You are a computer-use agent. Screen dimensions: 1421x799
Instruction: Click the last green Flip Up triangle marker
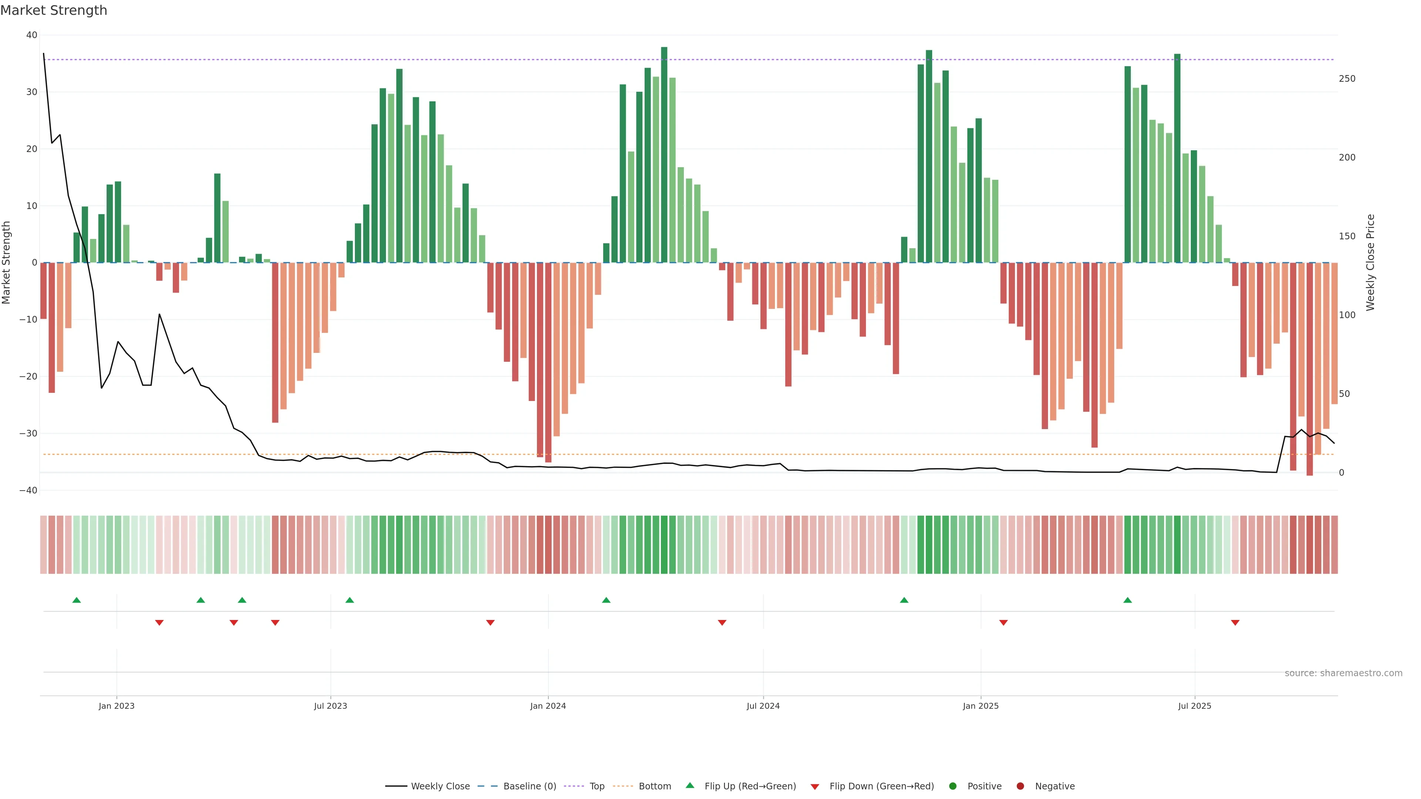coord(1128,600)
